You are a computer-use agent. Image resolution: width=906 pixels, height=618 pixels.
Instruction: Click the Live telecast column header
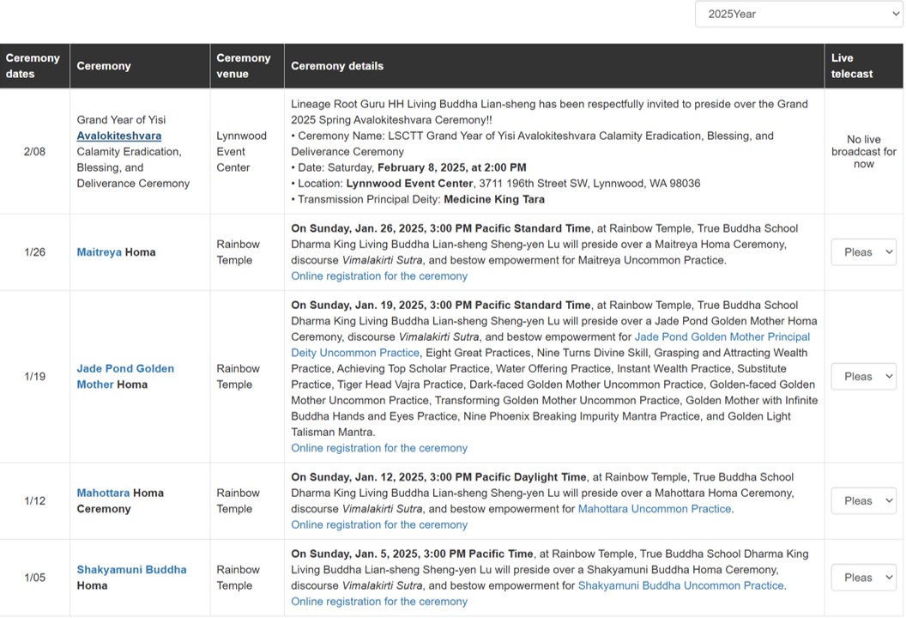click(x=864, y=66)
